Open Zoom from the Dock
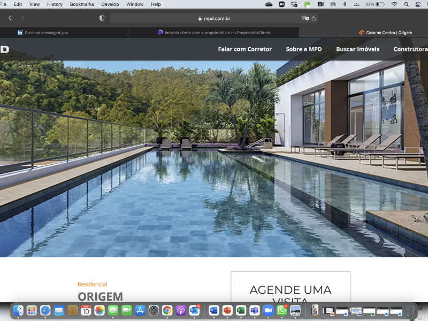 tap(268, 310)
